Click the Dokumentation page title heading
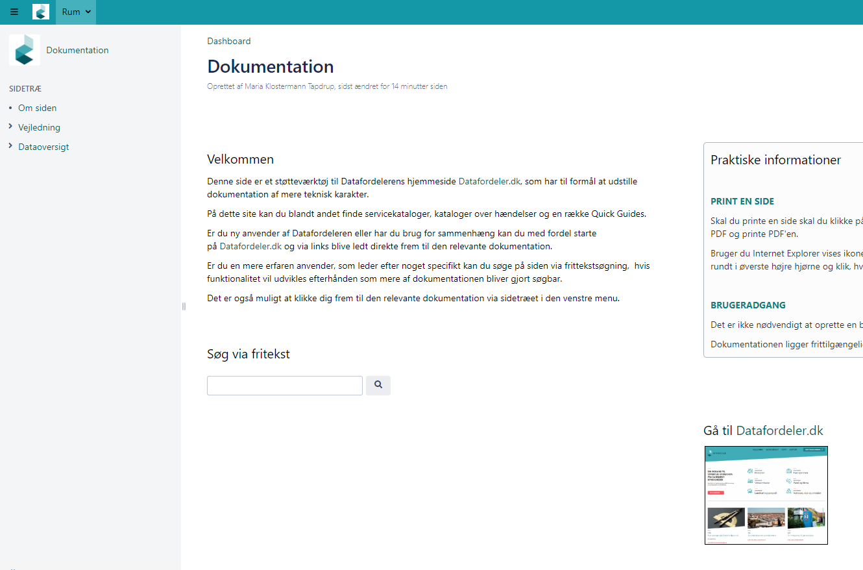 pos(270,66)
